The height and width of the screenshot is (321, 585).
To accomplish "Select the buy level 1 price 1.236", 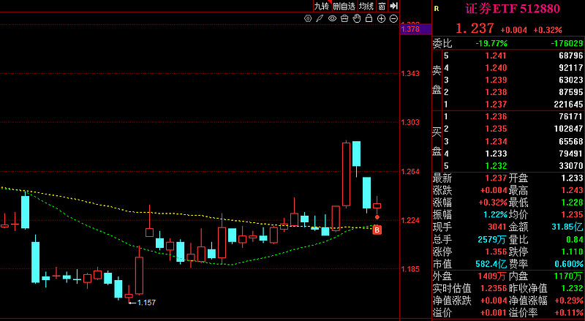I will (x=496, y=116).
